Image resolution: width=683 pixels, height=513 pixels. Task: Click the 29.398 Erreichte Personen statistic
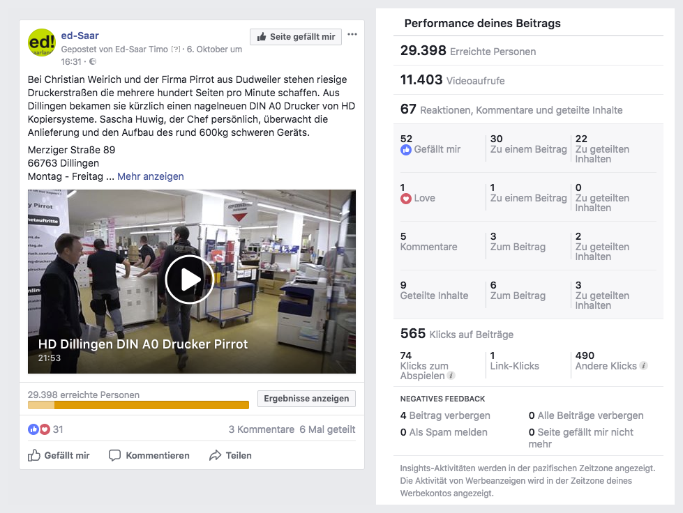(468, 51)
